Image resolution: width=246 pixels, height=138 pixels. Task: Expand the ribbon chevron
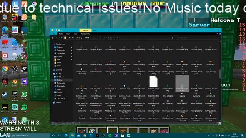pyautogui.click(x=217, y=34)
